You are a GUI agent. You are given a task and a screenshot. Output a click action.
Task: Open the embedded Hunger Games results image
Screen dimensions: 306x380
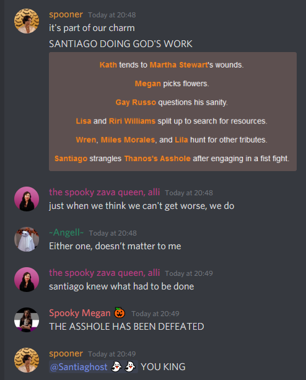point(173,112)
